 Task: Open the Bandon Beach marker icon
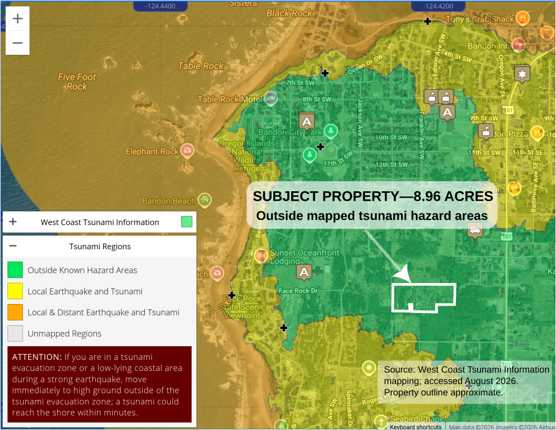[205, 200]
